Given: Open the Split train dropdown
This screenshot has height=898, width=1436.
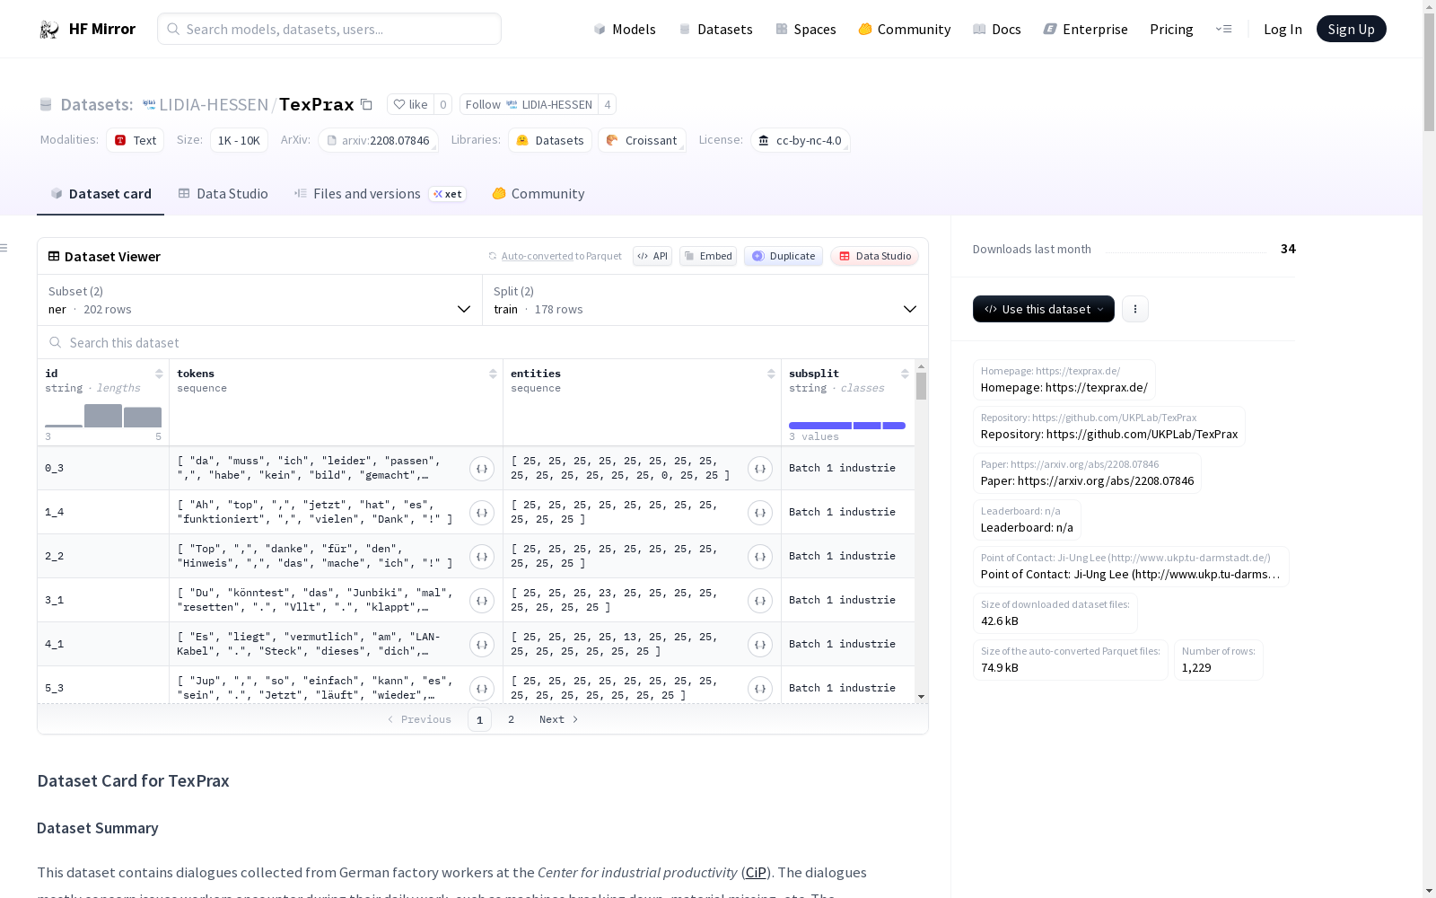Looking at the screenshot, I should coord(705,300).
